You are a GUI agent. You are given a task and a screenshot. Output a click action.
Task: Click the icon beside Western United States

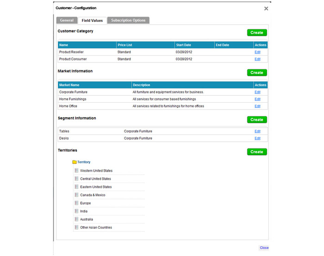pos(76,171)
